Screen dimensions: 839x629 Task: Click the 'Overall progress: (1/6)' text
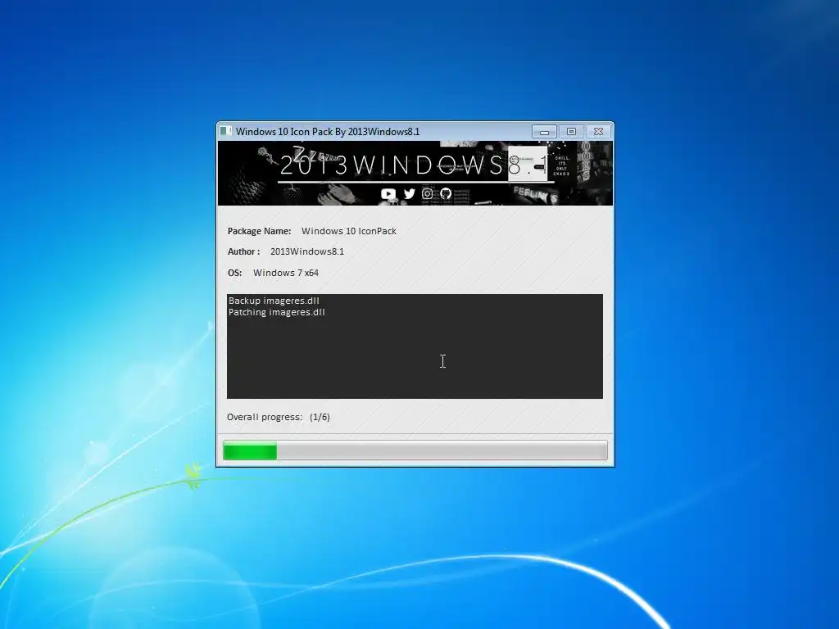pos(279,417)
